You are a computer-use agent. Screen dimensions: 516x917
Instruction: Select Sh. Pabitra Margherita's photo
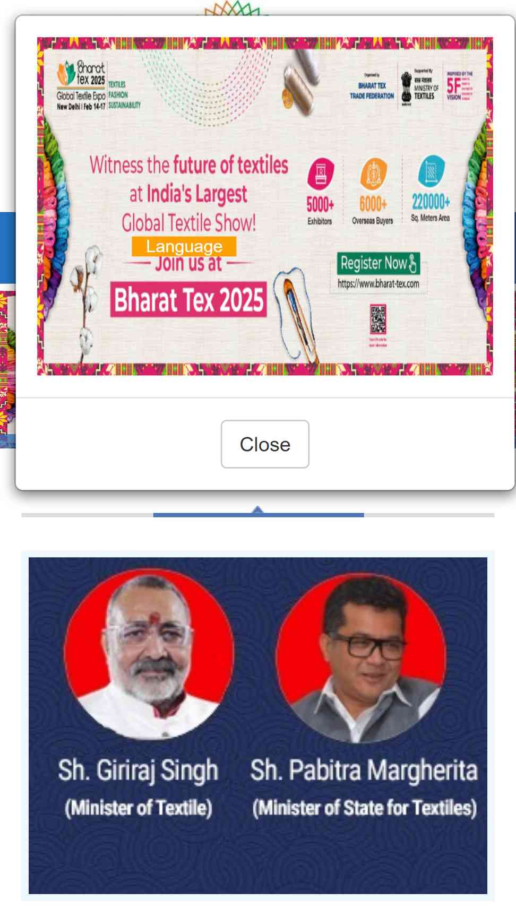[361, 658]
